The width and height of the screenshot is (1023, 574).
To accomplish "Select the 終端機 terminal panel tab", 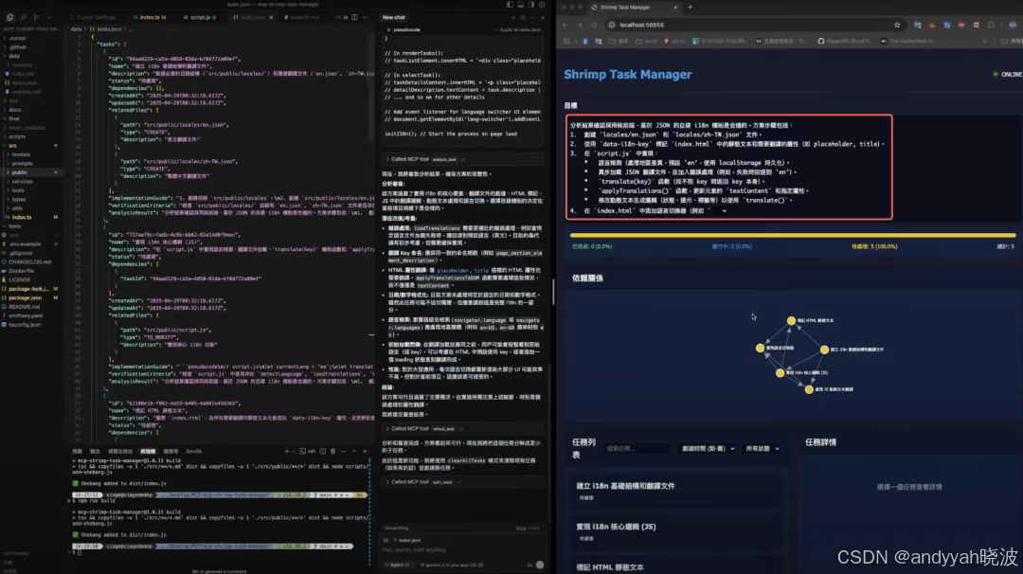I will [x=148, y=452].
